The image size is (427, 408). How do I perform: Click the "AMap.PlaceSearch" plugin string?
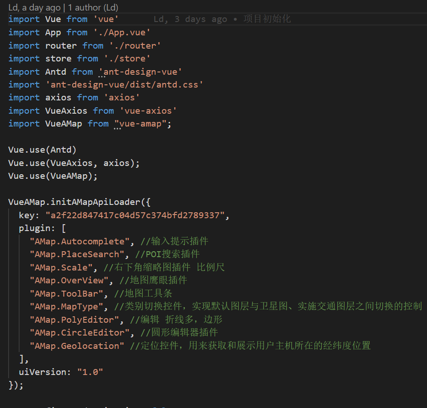pos(77,254)
